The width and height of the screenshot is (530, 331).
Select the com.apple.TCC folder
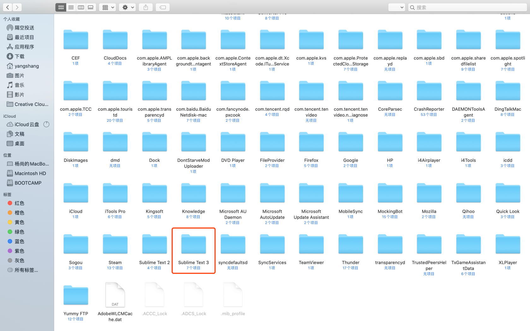click(76, 91)
